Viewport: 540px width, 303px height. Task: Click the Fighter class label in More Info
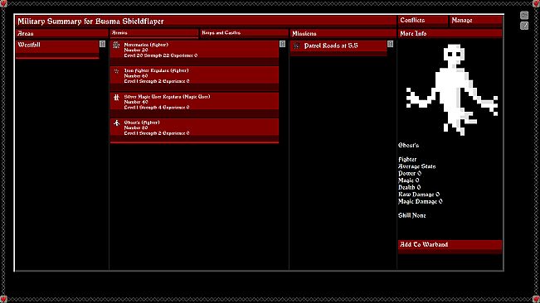pyautogui.click(x=407, y=160)
